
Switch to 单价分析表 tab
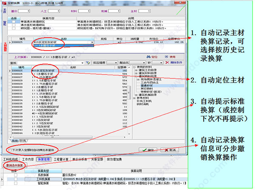[x=80, y=159]
